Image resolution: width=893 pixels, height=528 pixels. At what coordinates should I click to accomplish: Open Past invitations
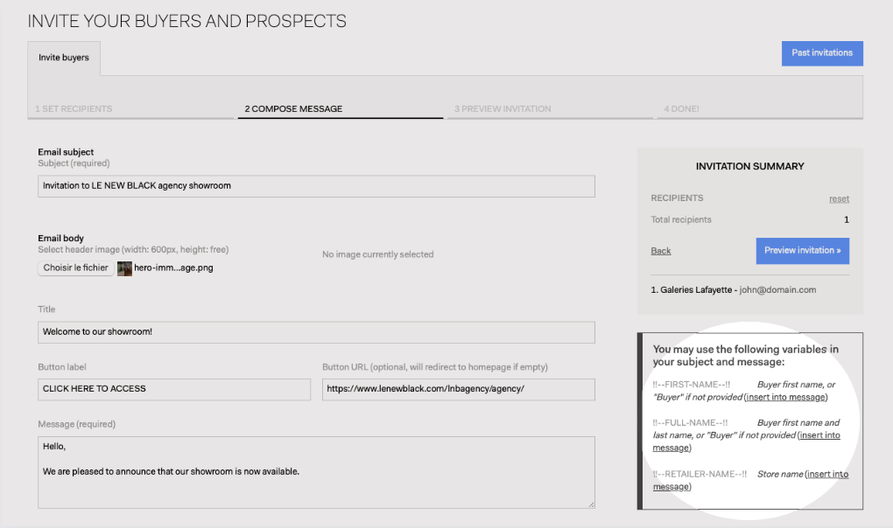[822, 52]
